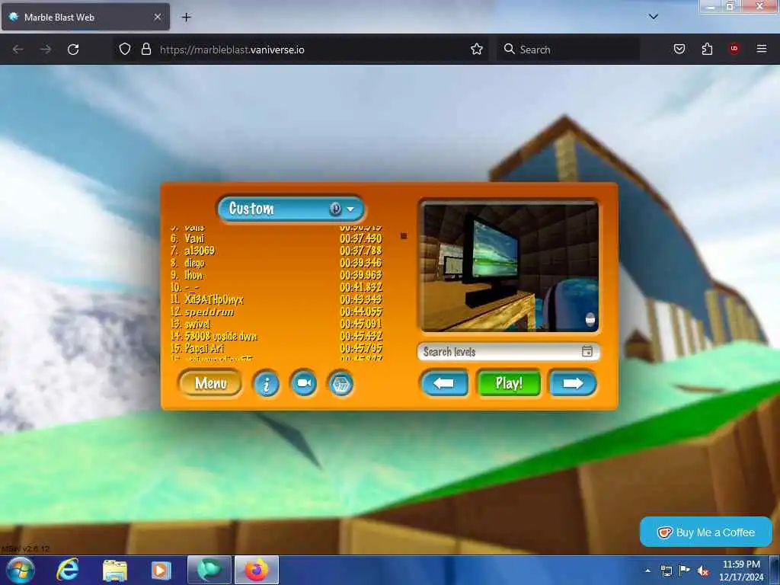Click the shuffle dice icon

(x=341, y=384)
